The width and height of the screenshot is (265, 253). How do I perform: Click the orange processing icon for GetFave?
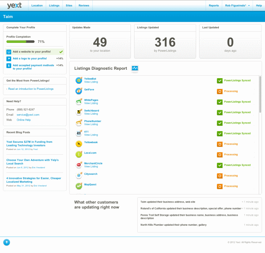pos(220,91)
